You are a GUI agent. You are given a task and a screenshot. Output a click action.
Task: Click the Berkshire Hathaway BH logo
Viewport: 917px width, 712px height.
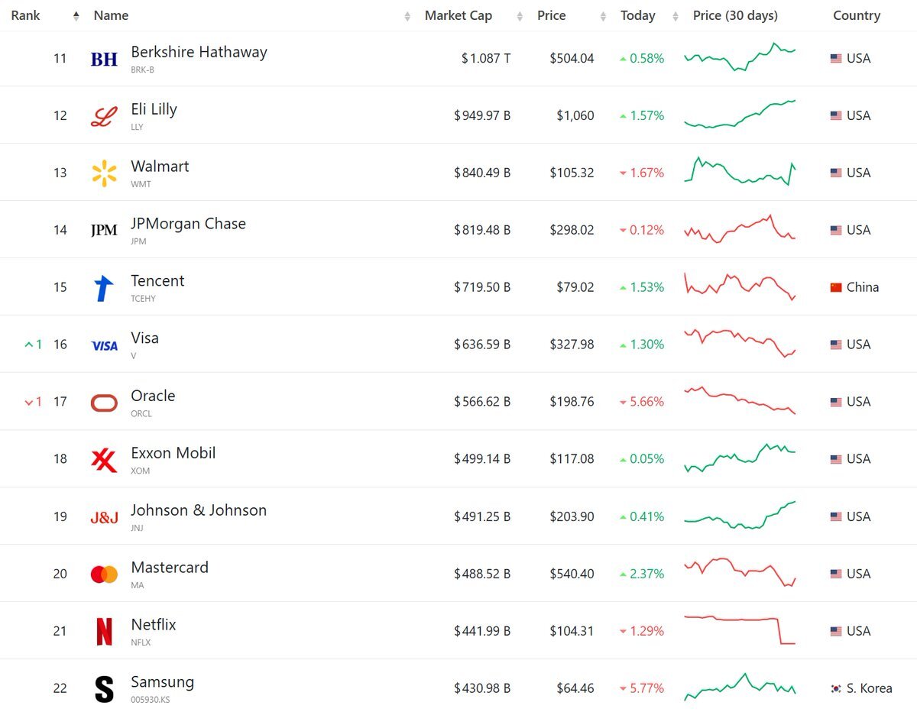104,59
